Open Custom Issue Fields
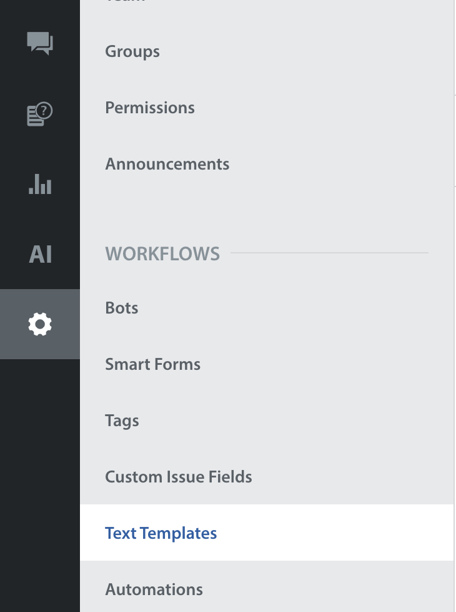Image resolution: width=456 pixels, height=612 pixels. point(179,477)
